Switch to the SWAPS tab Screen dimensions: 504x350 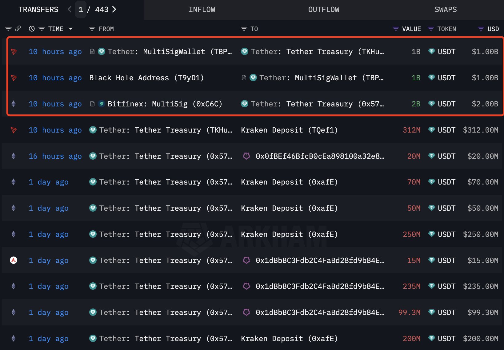[446, 10]
